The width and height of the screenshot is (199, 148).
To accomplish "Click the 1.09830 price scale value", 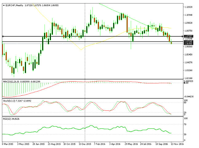I will 188,23.
